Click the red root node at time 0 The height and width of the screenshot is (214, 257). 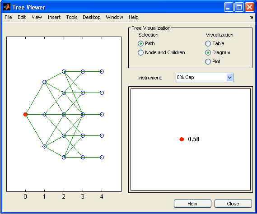point(25,114)
